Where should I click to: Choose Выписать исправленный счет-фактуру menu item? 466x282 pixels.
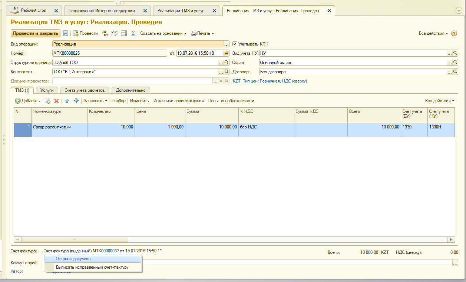(93, 267)
